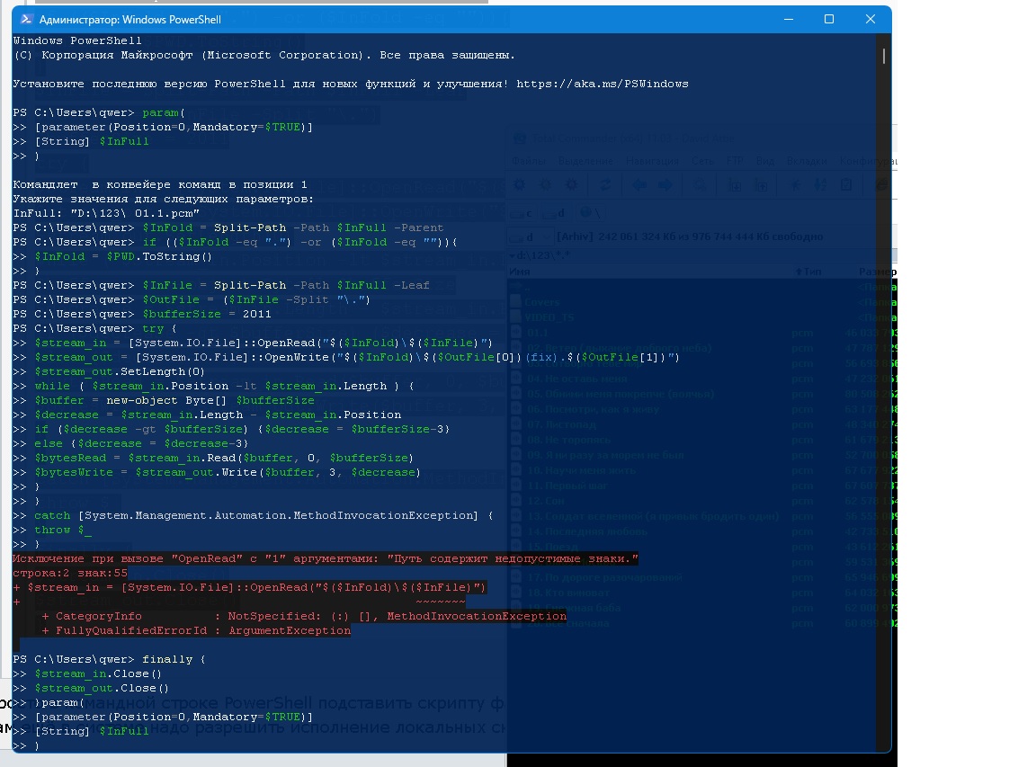
Task: Click the '$bufferSize = 2011' command line
Action: [x=206, y=314]
